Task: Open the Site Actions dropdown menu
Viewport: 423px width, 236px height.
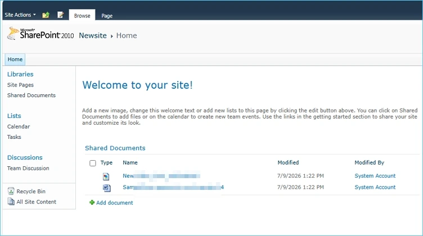Action: tap(20, 15)
